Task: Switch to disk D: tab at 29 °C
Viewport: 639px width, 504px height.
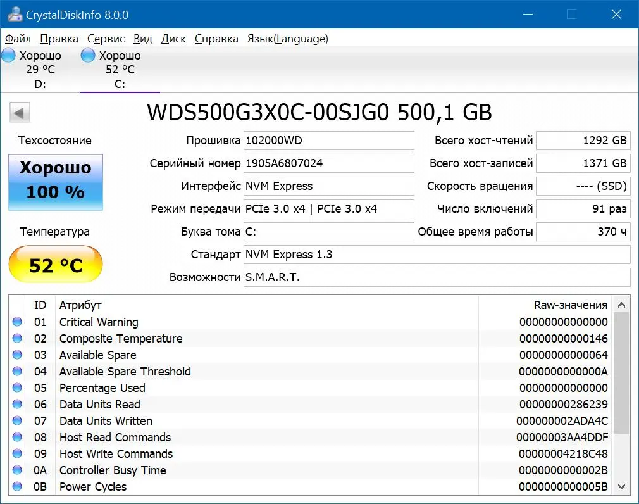Action: (40, 69)
